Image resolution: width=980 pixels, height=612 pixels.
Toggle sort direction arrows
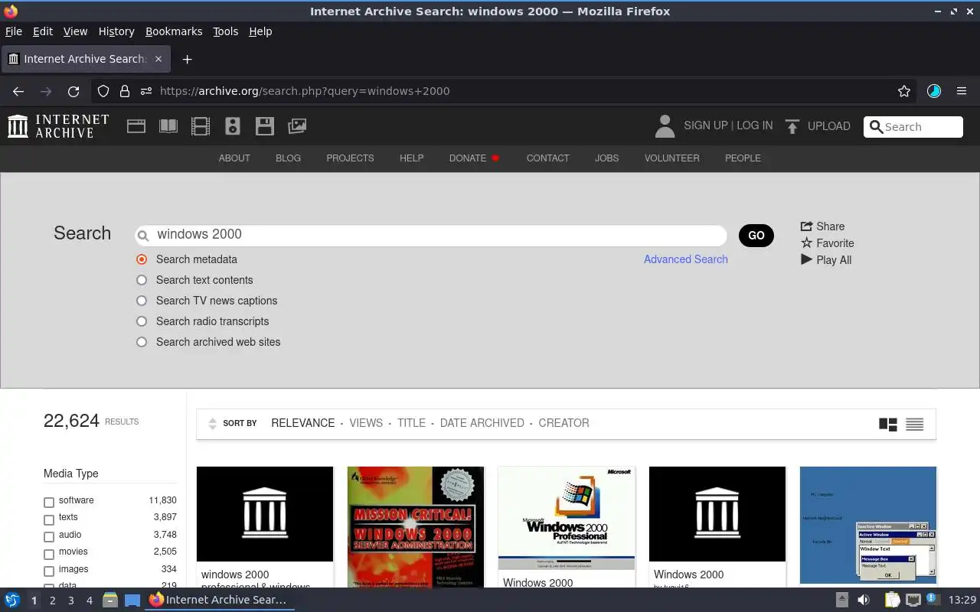[213, 424]
